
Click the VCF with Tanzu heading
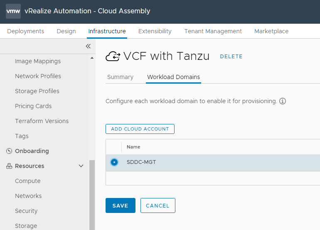[166, 56]
